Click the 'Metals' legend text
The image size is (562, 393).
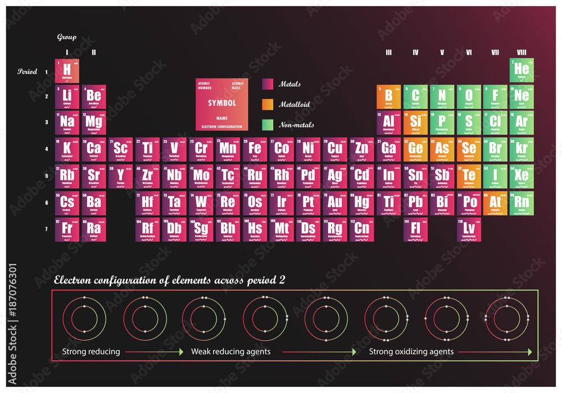point(289,84)
